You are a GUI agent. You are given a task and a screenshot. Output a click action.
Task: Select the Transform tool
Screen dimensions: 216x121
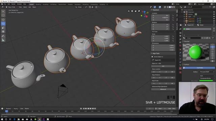(3, 32)
